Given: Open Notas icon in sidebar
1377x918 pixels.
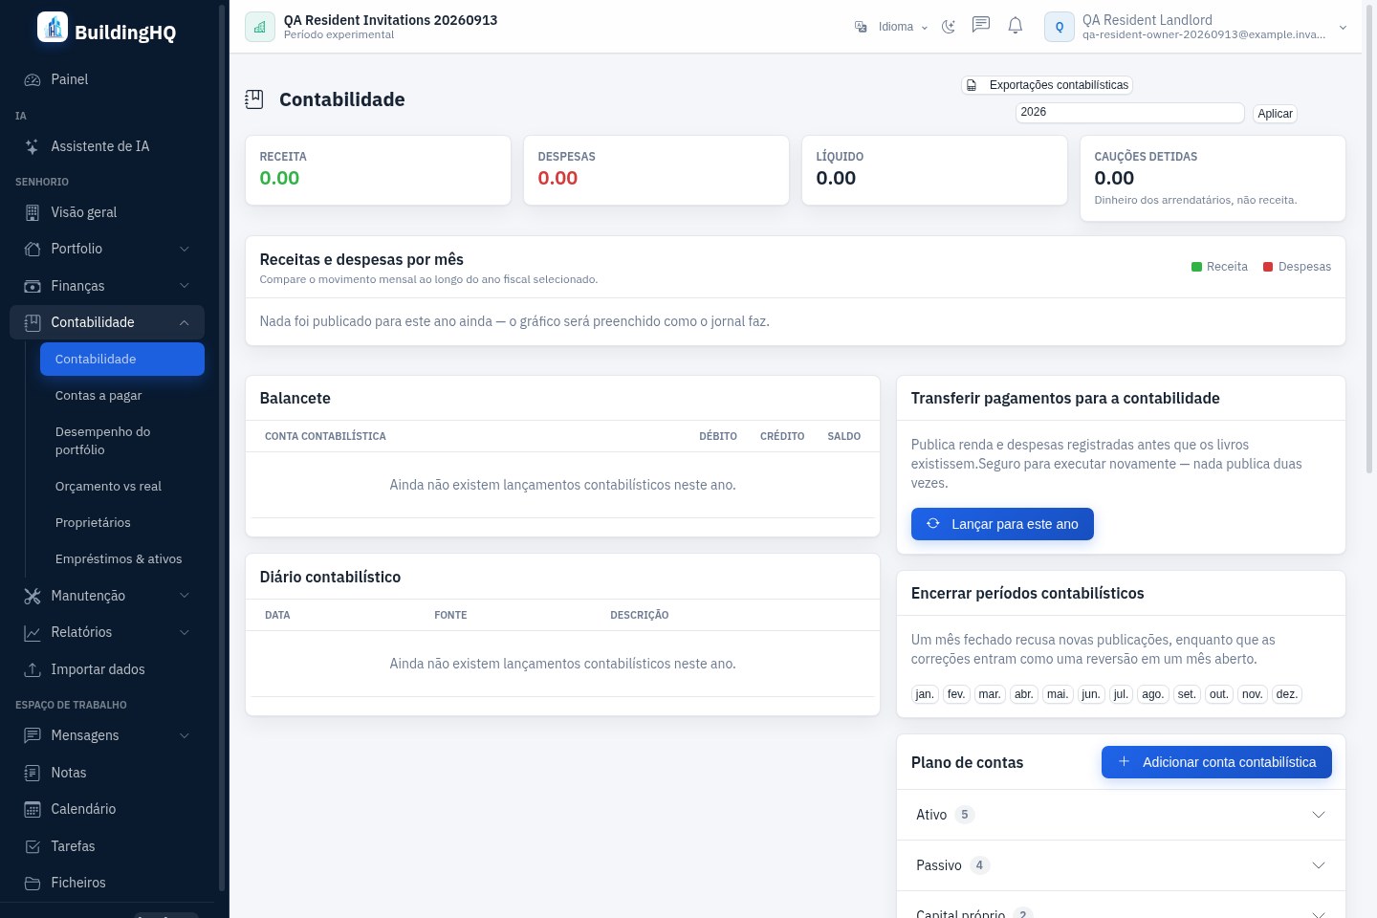Looking at the screenshot, I should tap(33, 773).
